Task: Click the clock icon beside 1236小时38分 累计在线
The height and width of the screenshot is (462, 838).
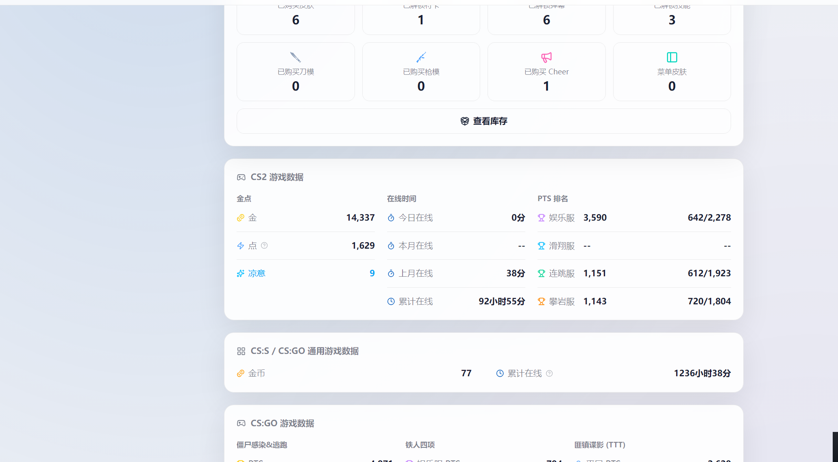Action: (x=500, y=373)
